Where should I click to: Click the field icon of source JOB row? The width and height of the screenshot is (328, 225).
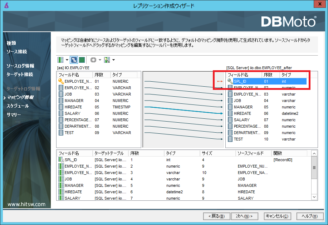[x=61, y=94]
